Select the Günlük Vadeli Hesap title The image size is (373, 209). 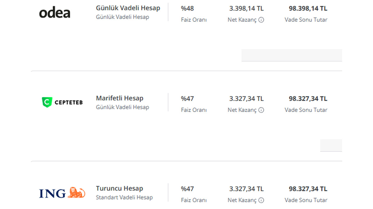128,8
